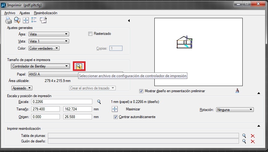The height and width of the screenshot is (152, 268).
Task: Open the print attributes list icon
Action: point(34,20)
